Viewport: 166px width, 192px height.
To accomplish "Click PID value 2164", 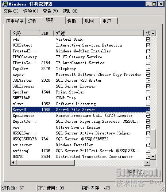I will coord(46,63).
